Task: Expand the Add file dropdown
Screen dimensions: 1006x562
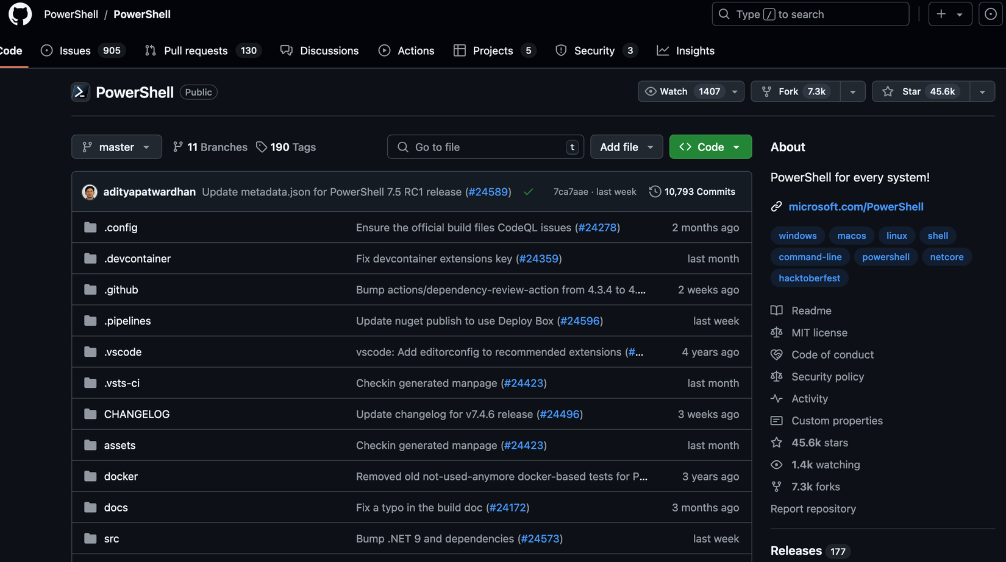Action: (x=626, y=147)
